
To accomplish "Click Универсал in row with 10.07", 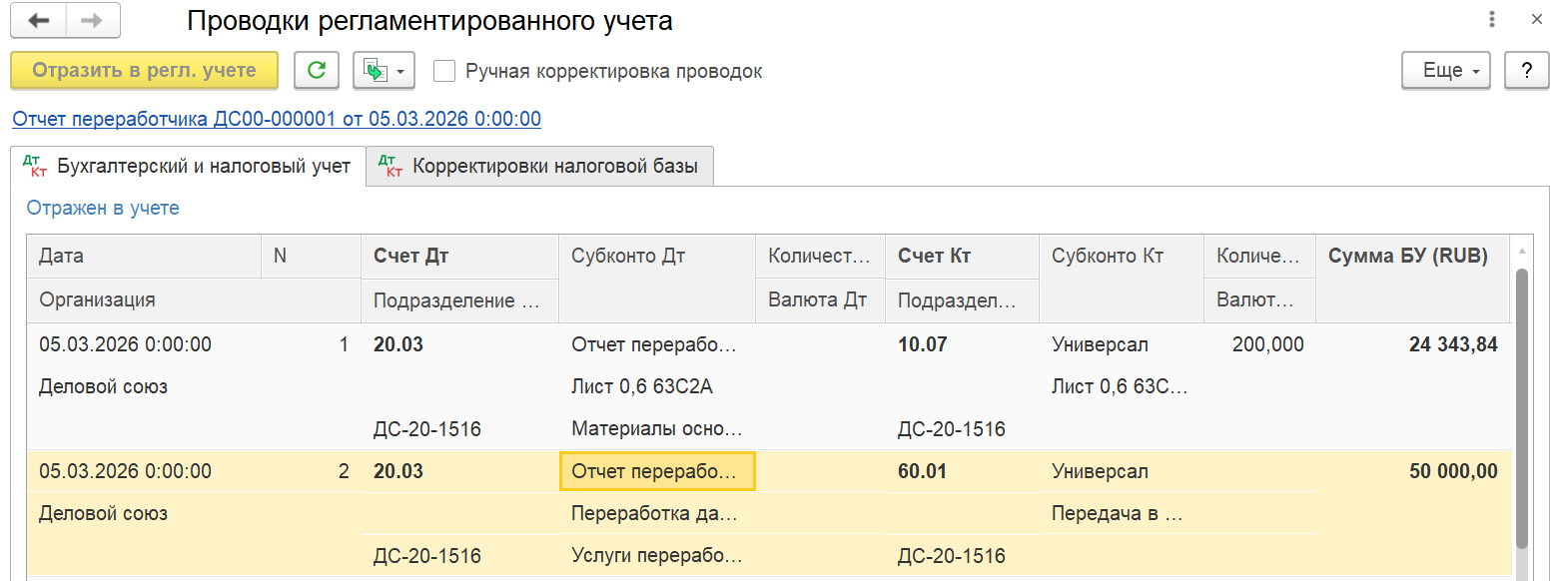I will point(1122,344).
